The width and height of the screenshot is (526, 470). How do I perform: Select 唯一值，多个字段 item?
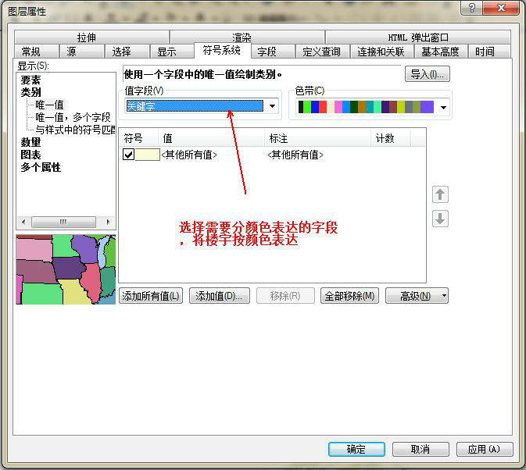click(x=73, y=117)
